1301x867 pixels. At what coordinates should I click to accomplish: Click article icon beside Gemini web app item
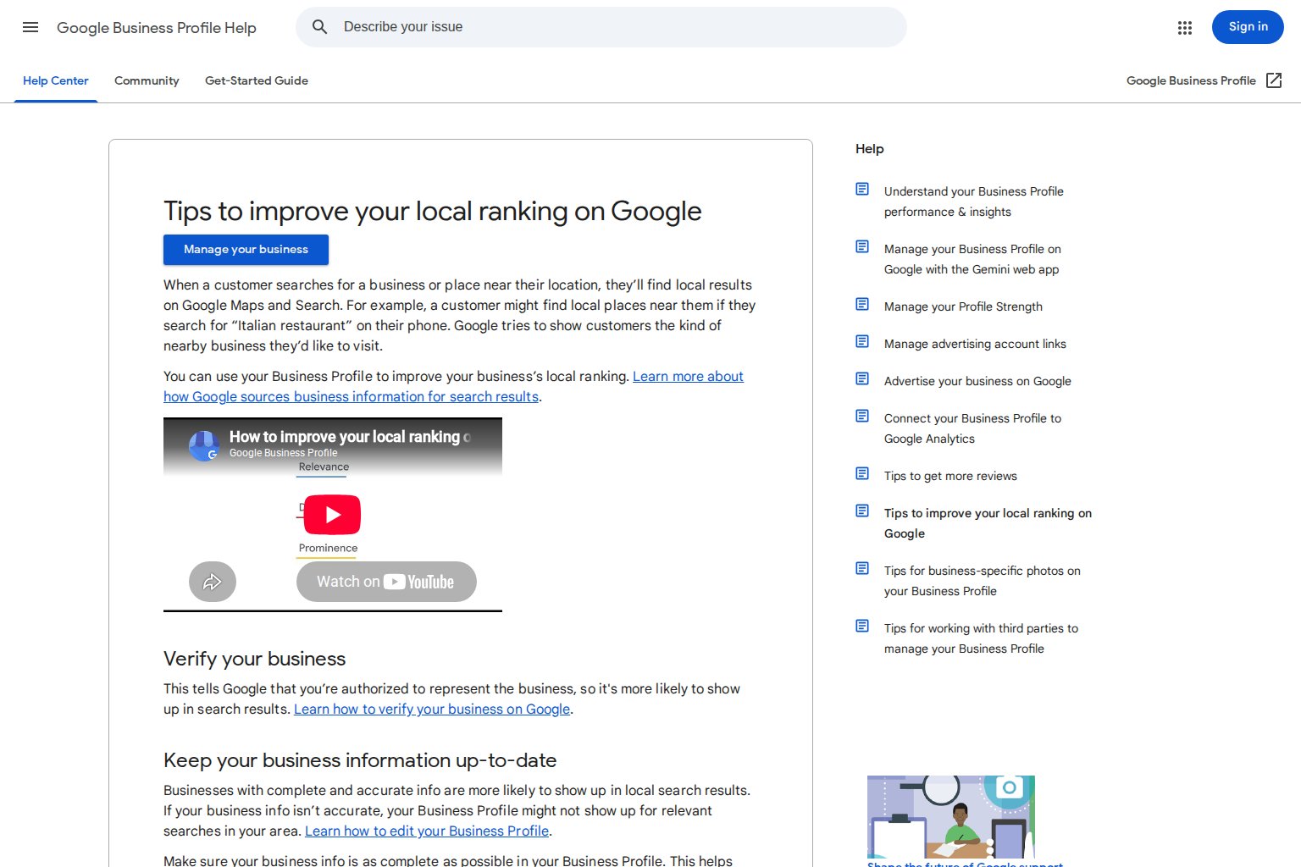862,246
